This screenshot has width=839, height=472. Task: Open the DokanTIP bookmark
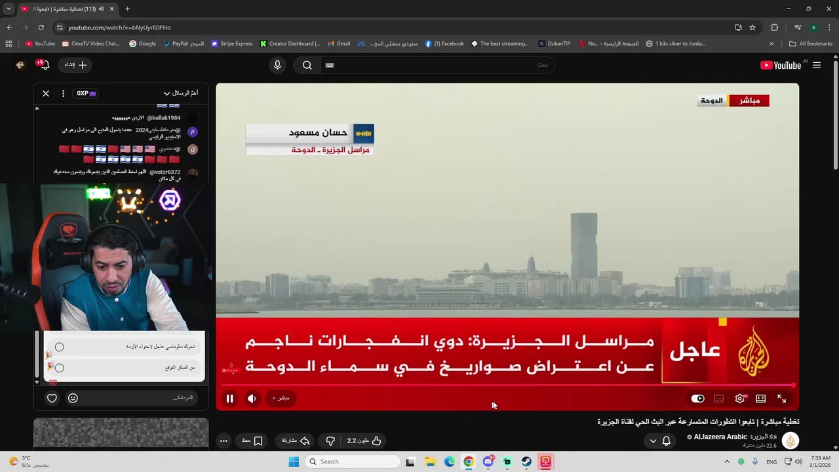pos(555,44)
